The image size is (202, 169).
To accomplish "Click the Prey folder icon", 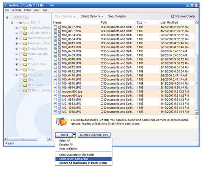I will tap(25, 59).
